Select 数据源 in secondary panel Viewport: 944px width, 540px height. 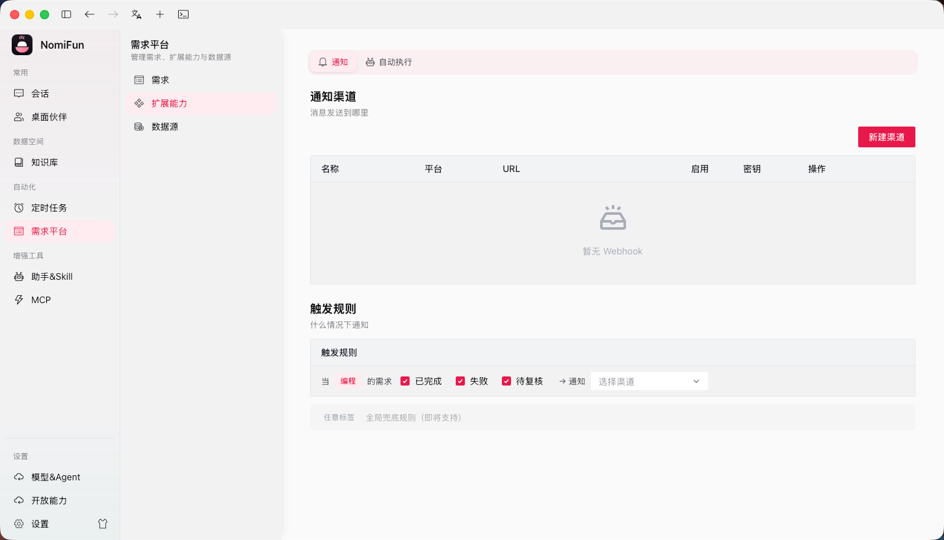tap(202, 127)
